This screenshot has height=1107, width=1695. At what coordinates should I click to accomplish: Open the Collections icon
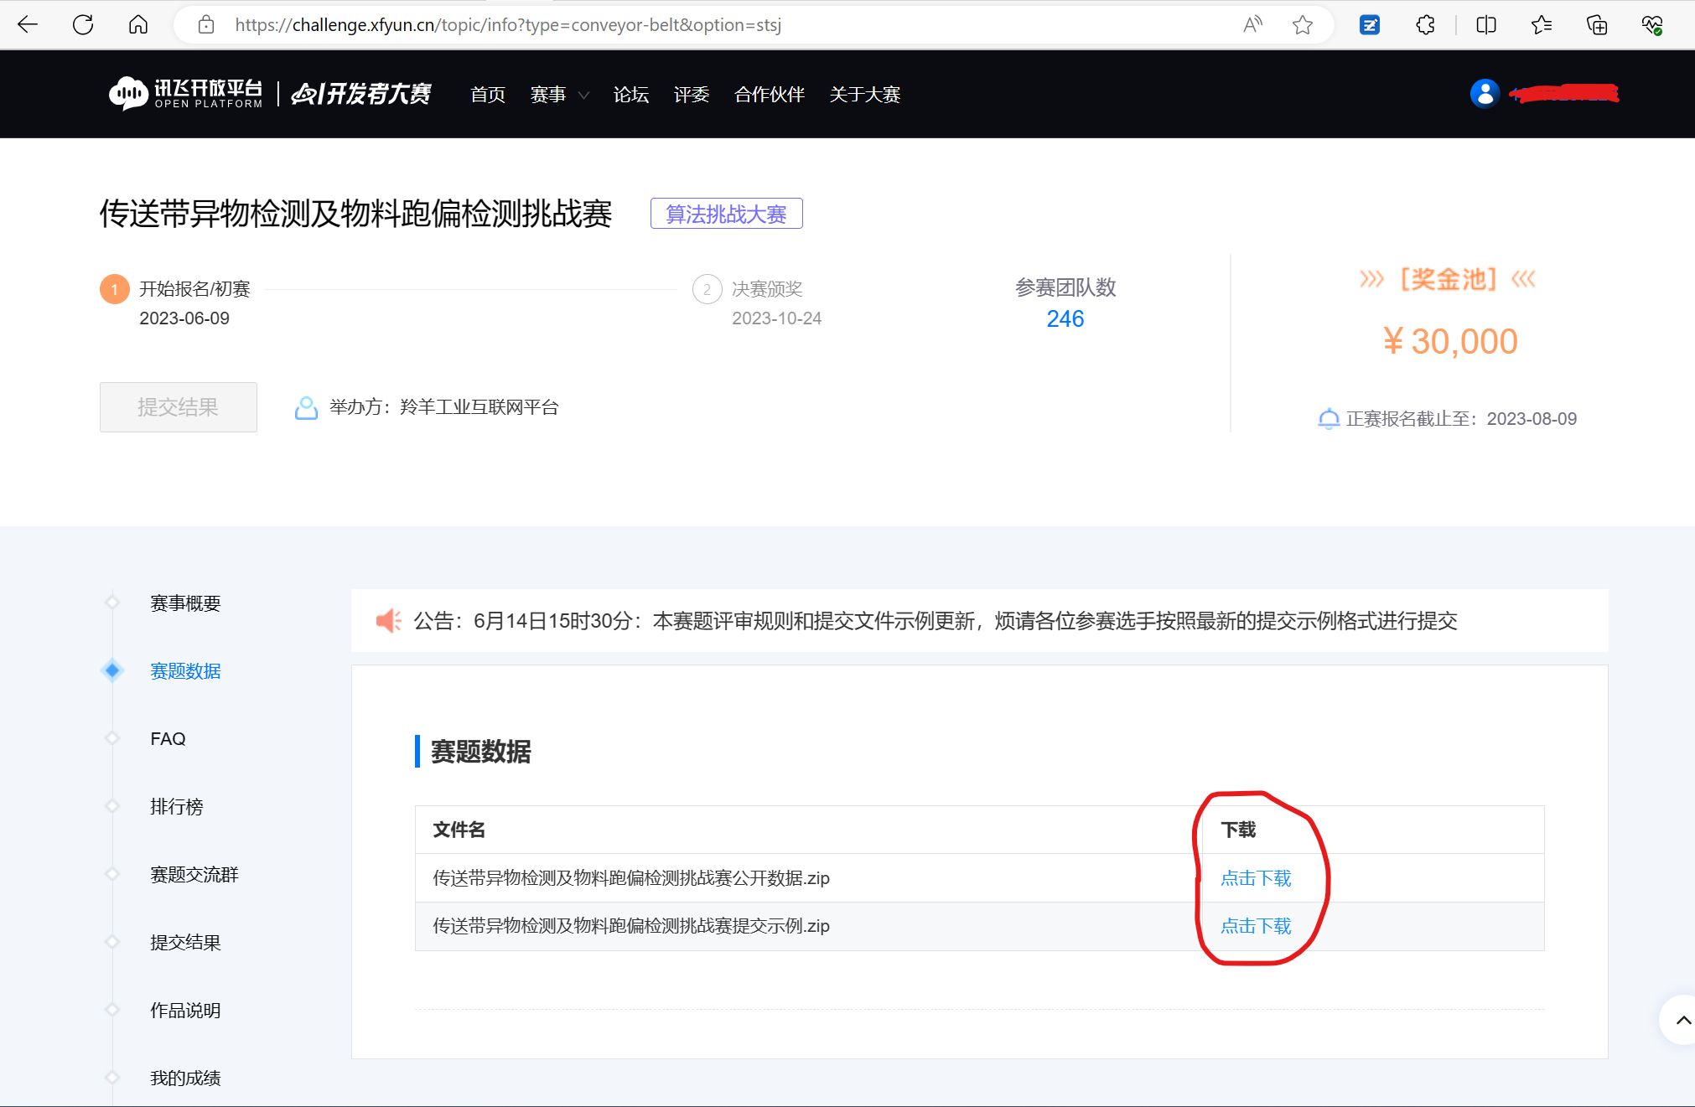[1597, 24]
